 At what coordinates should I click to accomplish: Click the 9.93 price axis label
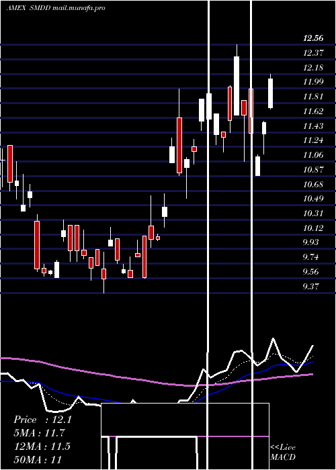click(310, 242)
